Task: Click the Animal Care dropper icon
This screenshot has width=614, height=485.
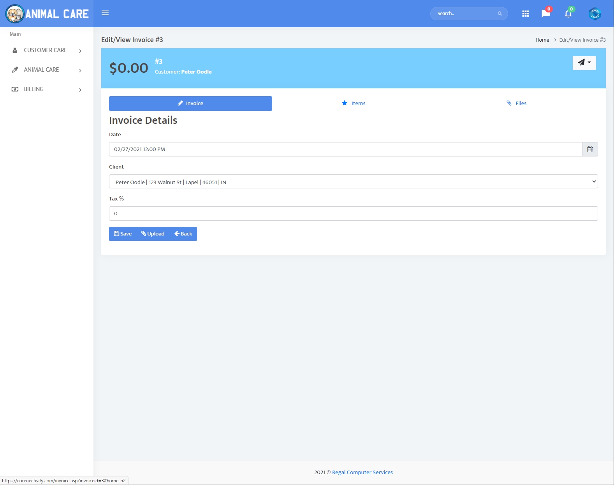Action: [15, 70]
